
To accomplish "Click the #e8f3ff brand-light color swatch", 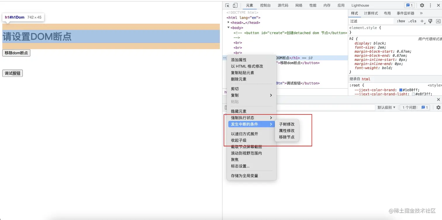I will [413, 94].
